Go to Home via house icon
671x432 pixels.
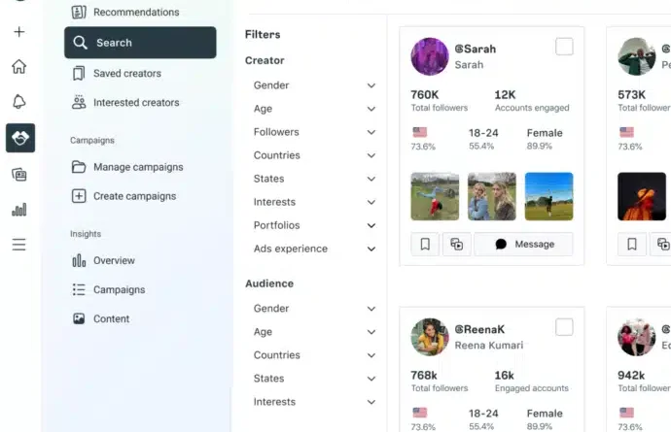pos(18,67)
